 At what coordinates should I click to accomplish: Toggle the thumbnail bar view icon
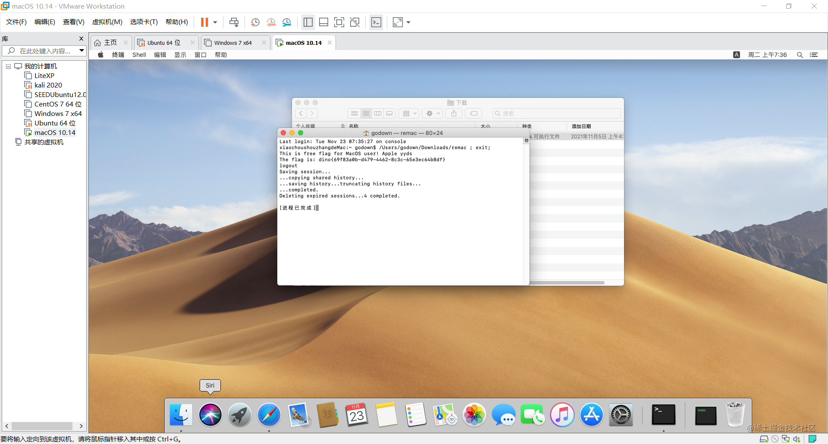click(x=324, y=22)
